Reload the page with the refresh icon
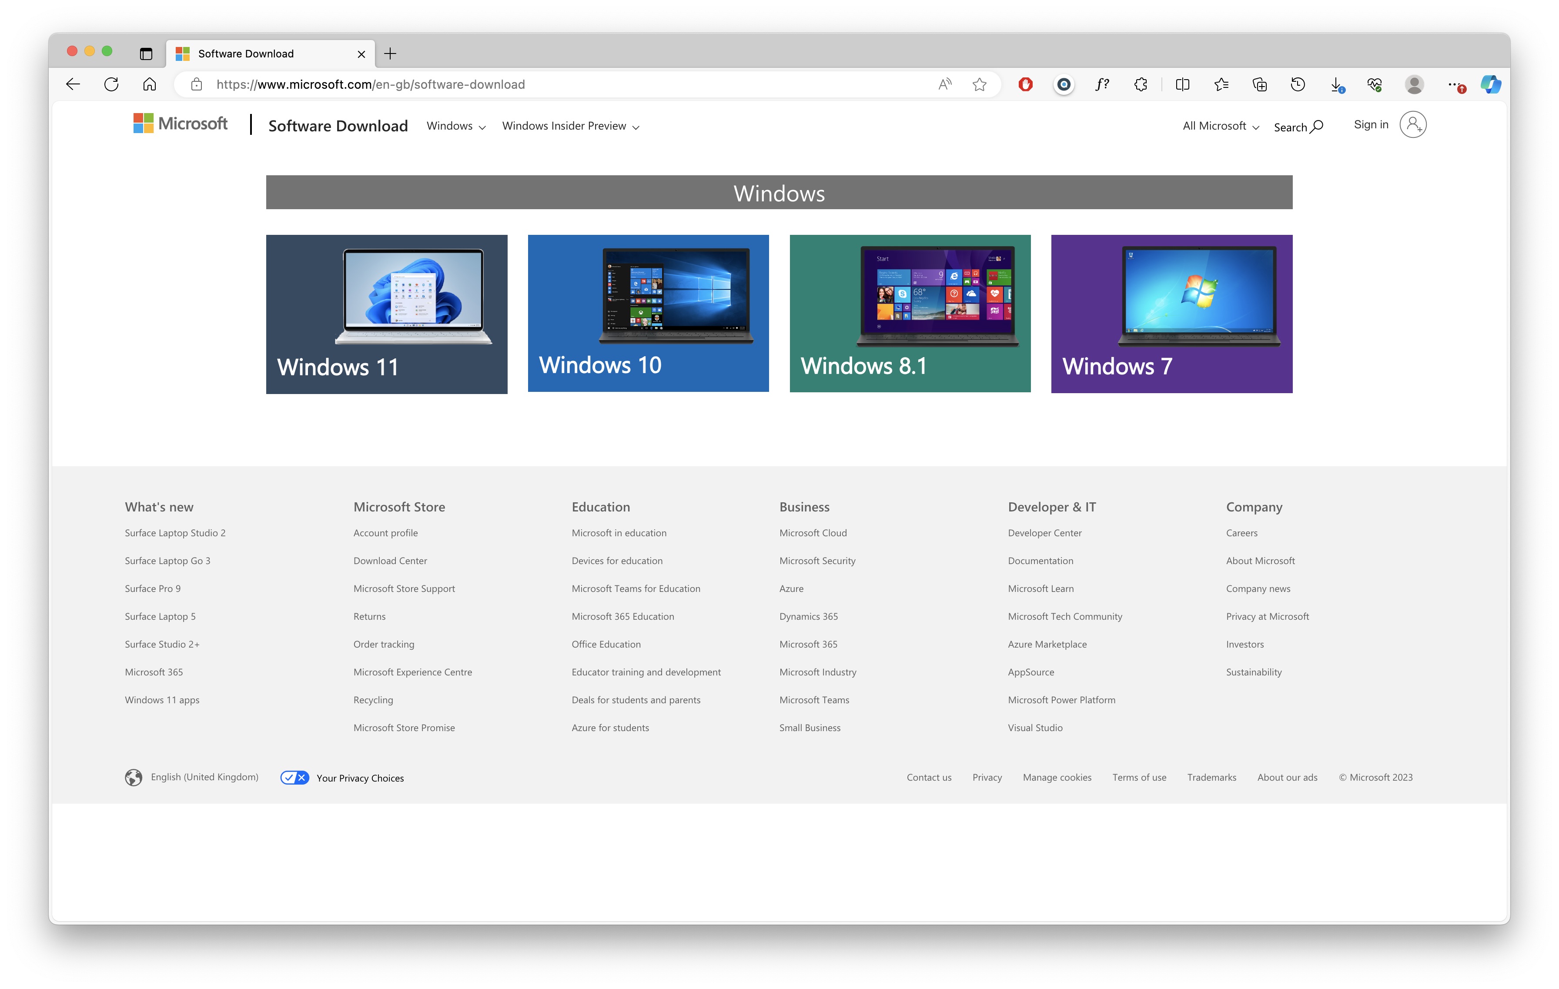Screen dimensions: 1559x989 111,84
